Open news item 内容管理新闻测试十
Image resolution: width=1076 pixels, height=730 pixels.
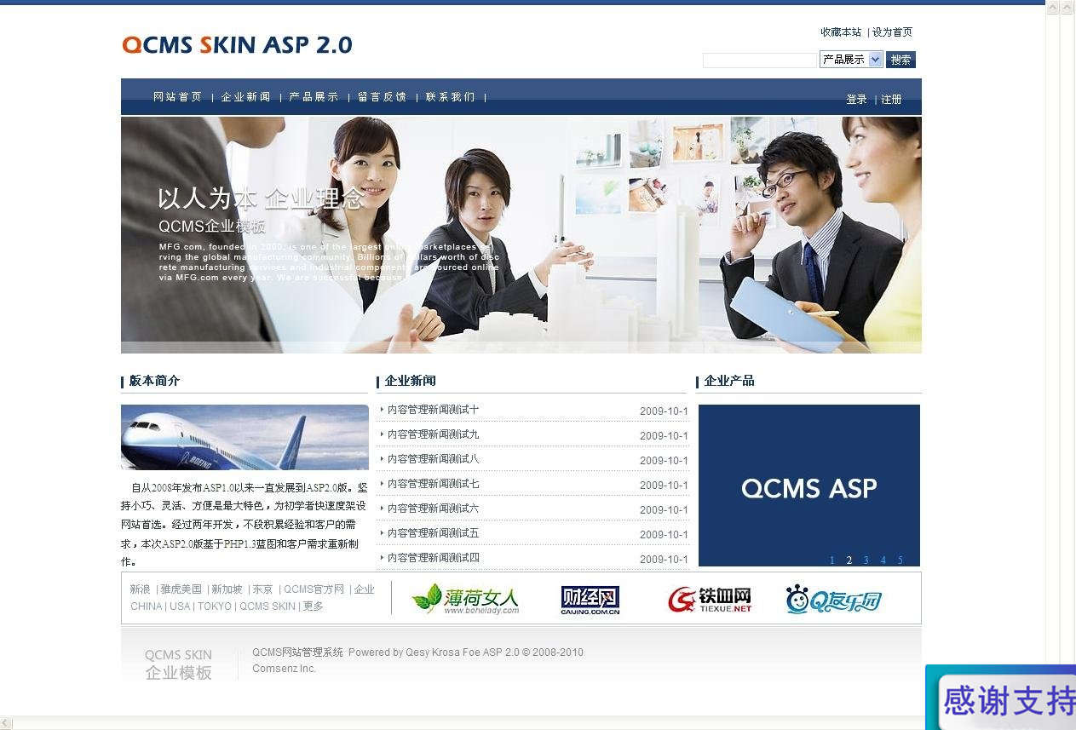coord(433,410)
